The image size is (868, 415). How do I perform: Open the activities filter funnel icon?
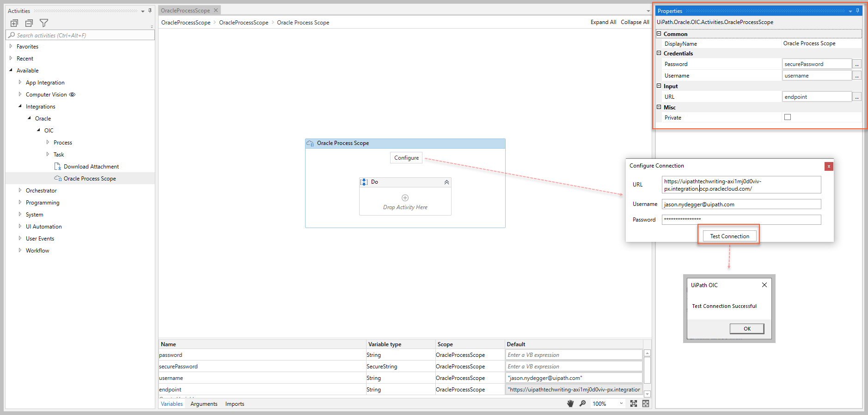pyautogui.click(x=44, y=23)
